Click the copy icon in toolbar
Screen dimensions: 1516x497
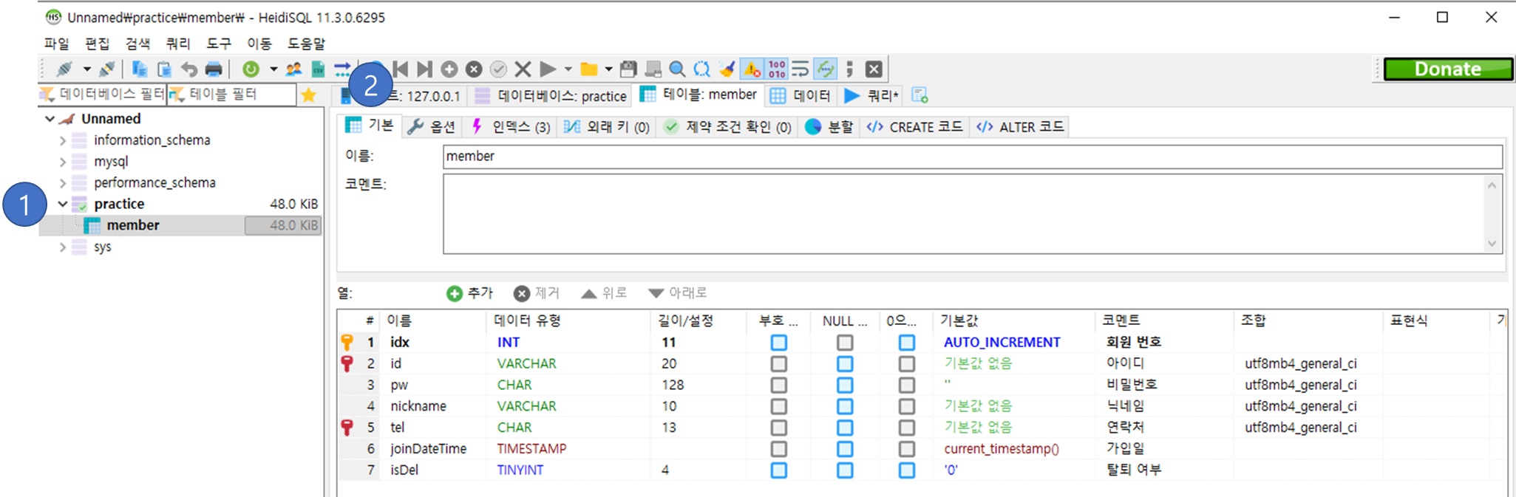point(139,69)
